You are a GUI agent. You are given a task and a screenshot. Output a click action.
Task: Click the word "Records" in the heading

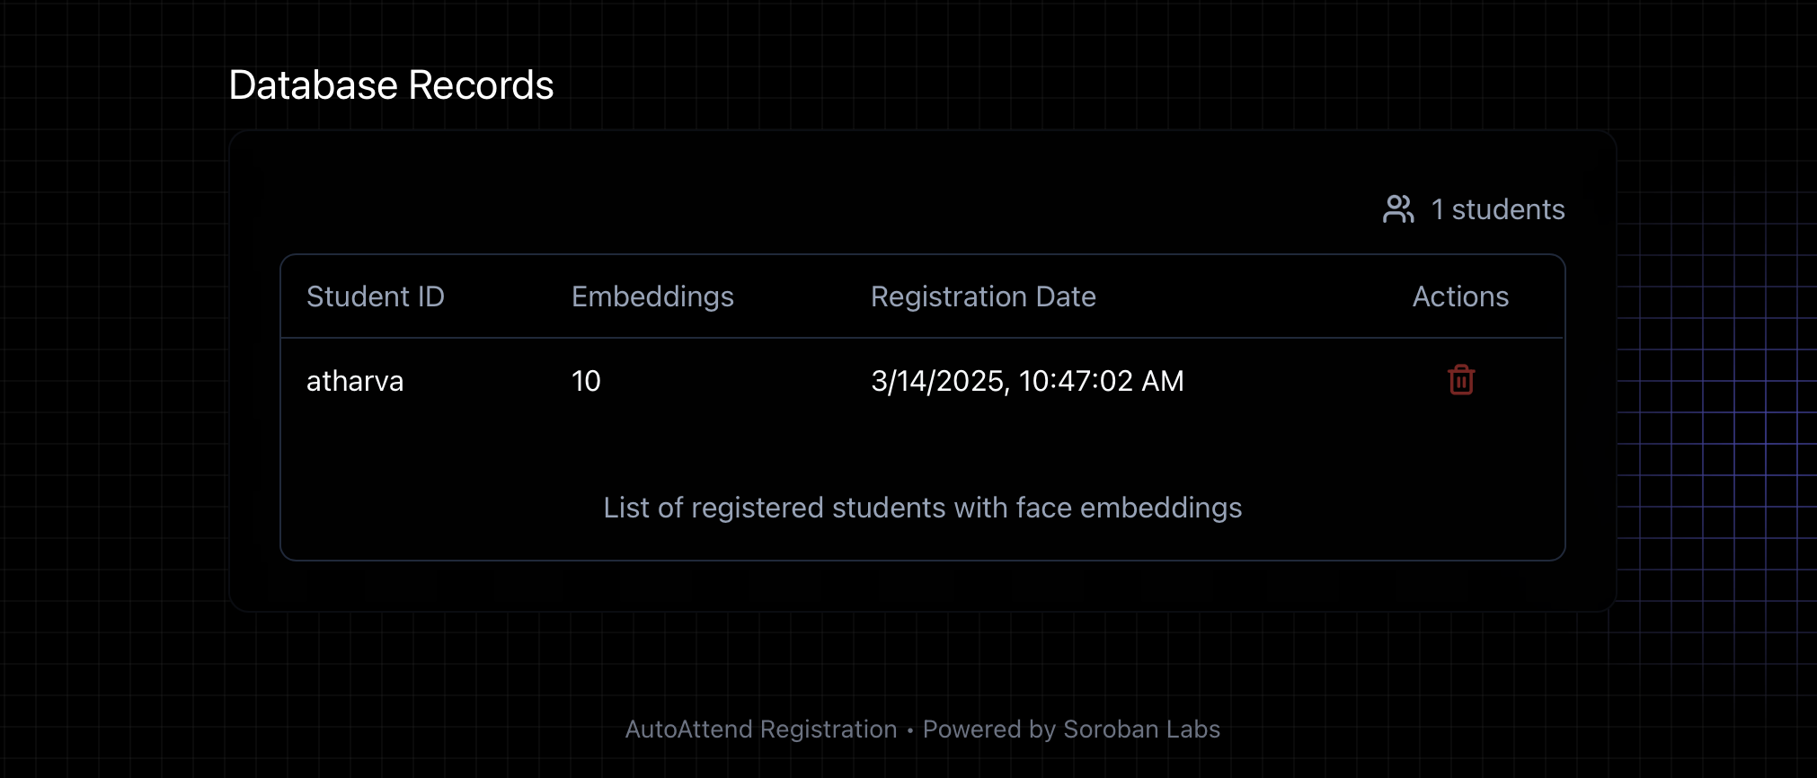click(x=481, y=85)
